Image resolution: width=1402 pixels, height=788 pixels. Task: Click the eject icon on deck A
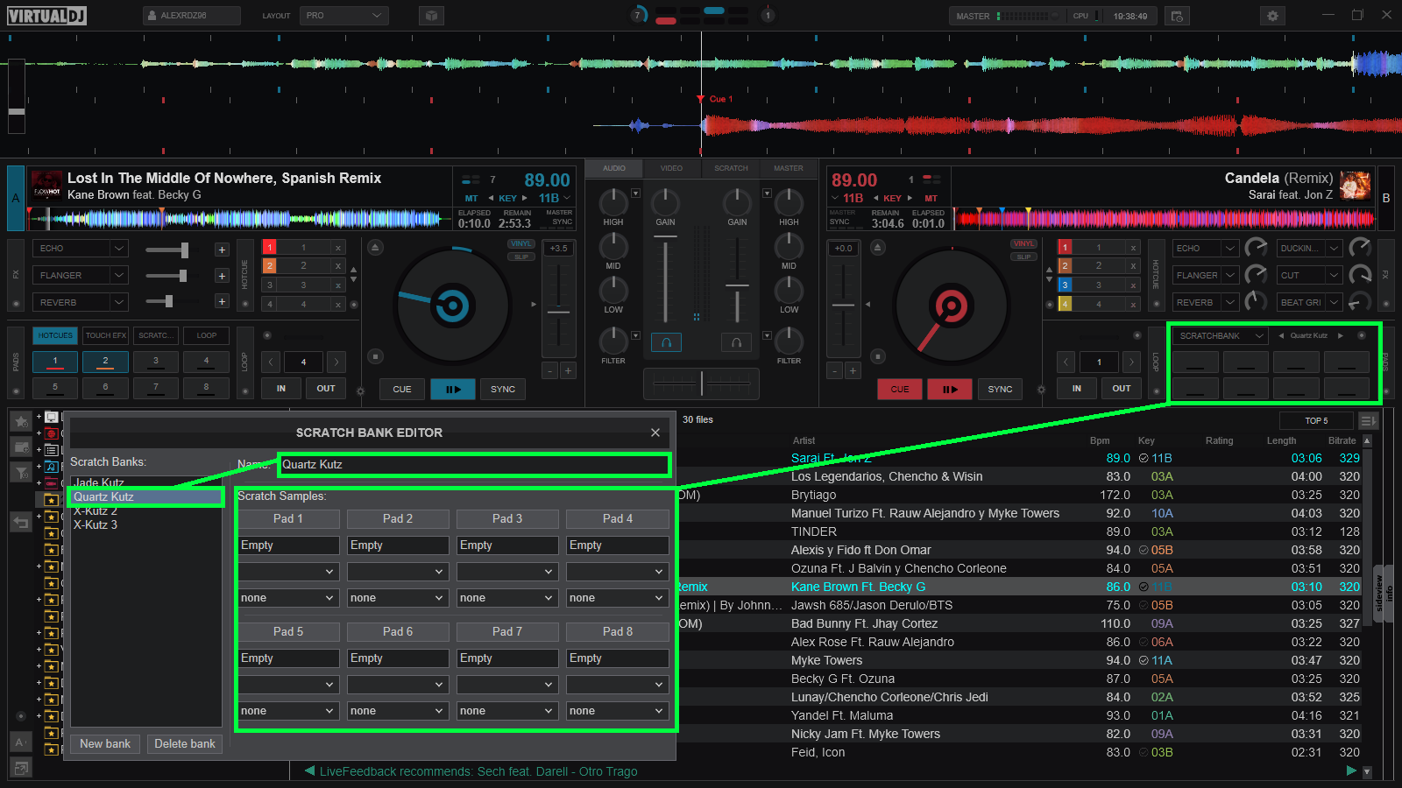click(375, 247)
